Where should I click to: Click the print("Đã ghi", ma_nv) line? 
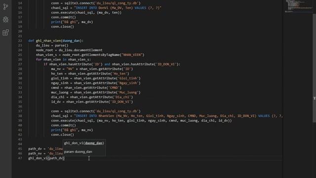[72, 130]
